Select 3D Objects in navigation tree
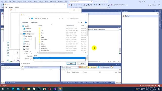Image resolution: width=162 pixels, height=91 pixels. tap(28, 29)
